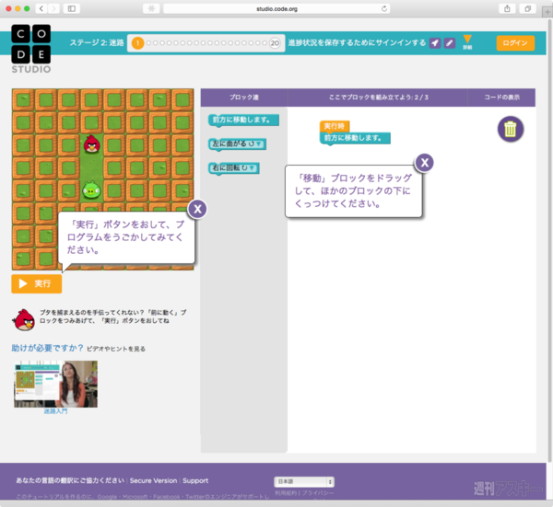Click the Code Studio logo
Screen dimensions: 553x507
tap(31, 49)
